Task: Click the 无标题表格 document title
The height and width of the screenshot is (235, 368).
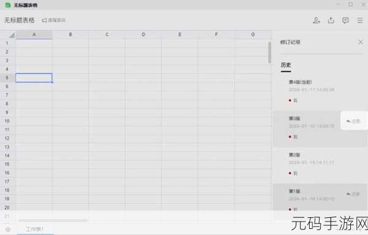Action: [19, 20]
